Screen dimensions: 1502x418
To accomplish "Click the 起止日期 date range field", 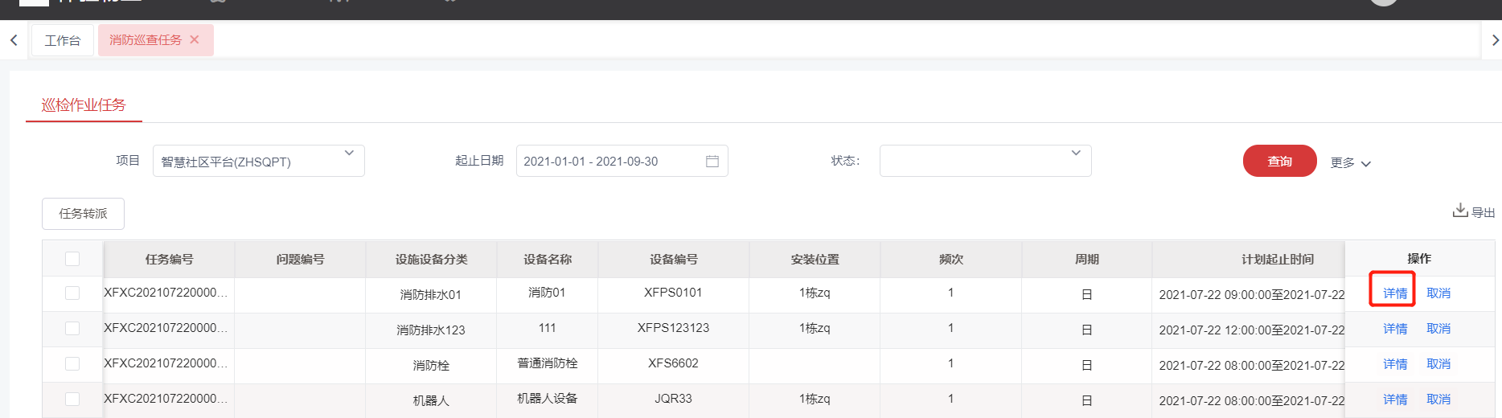I will click(622, 161).
